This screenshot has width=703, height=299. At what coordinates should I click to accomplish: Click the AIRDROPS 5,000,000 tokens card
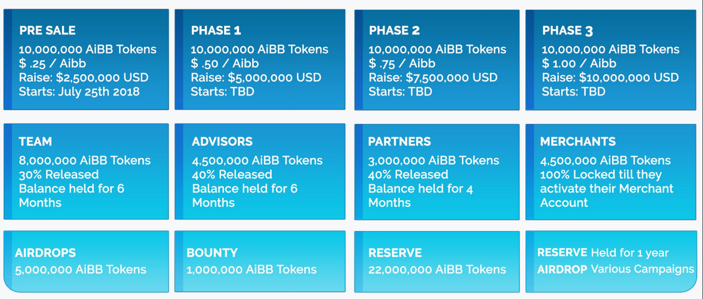coord(86,262)
